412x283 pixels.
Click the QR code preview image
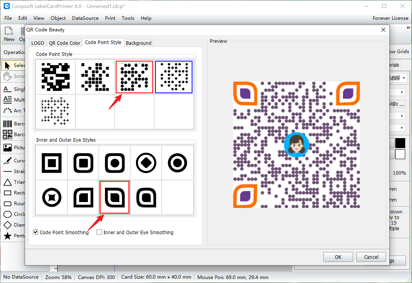coord(296,145)
